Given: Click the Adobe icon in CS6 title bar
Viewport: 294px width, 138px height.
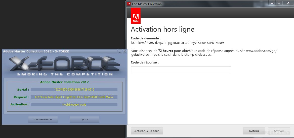Looking at the screenshot, I should point(129,4).
